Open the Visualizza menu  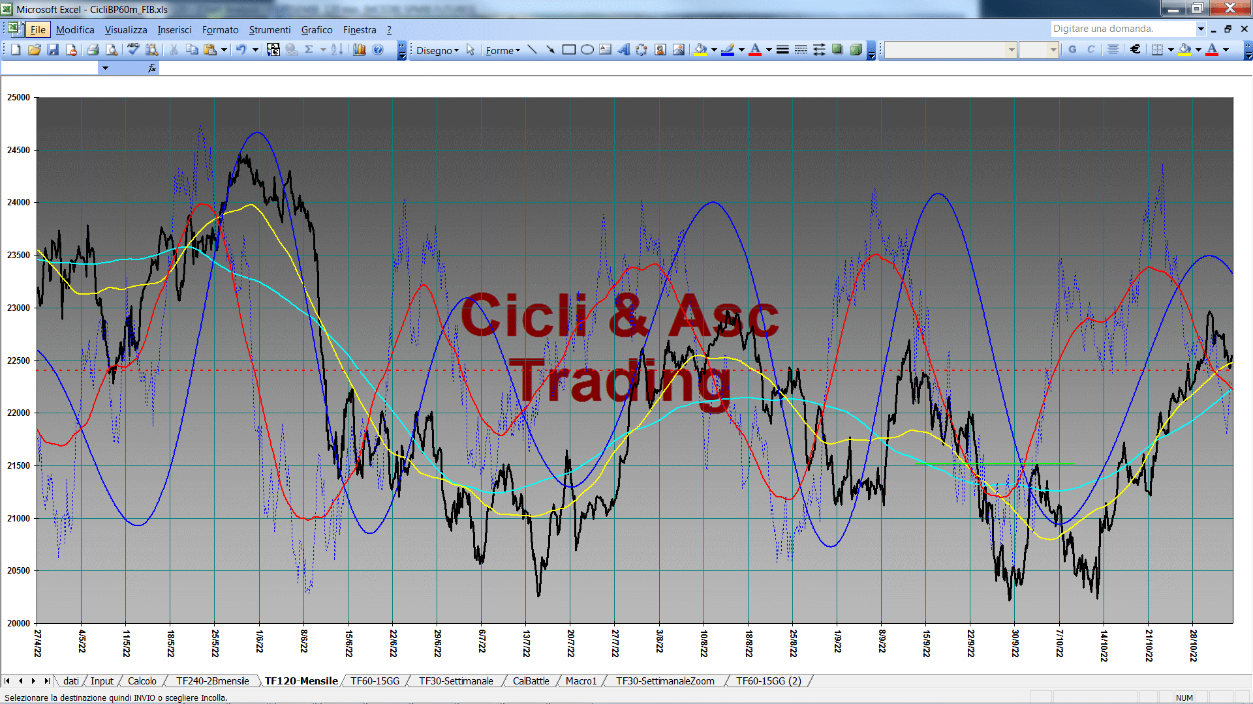[x=126, y=29]
